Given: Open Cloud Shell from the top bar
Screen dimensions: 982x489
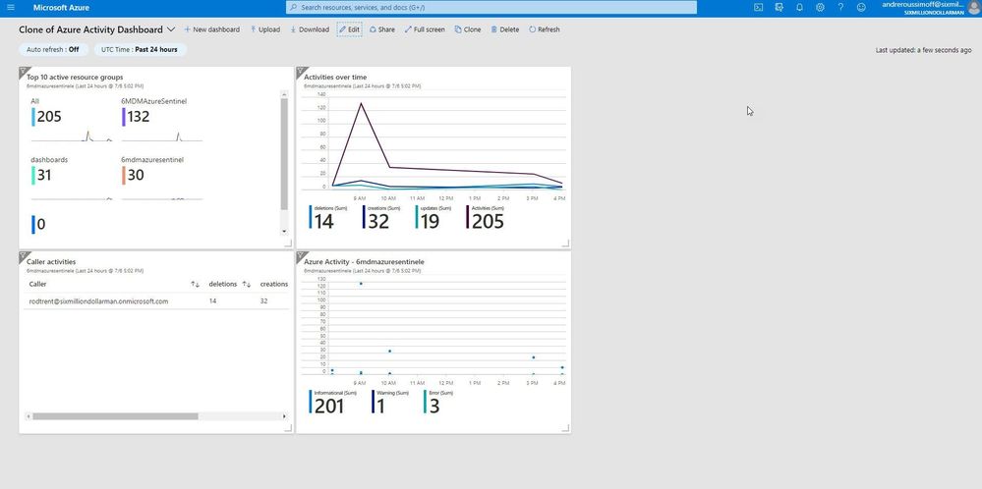Looking at the screenshot, I should pos(758,8).
